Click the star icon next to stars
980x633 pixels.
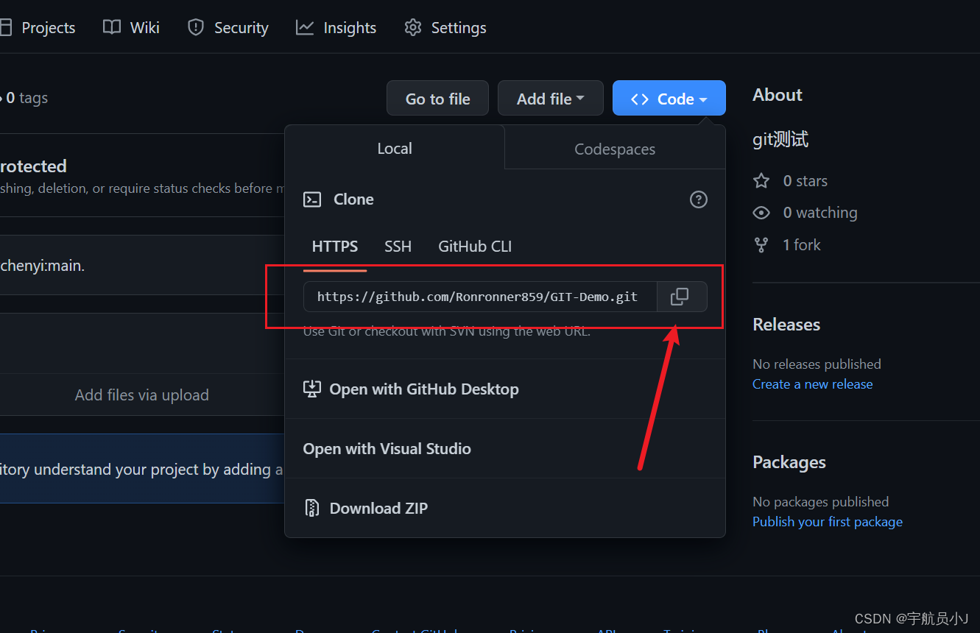coord(761,180)
